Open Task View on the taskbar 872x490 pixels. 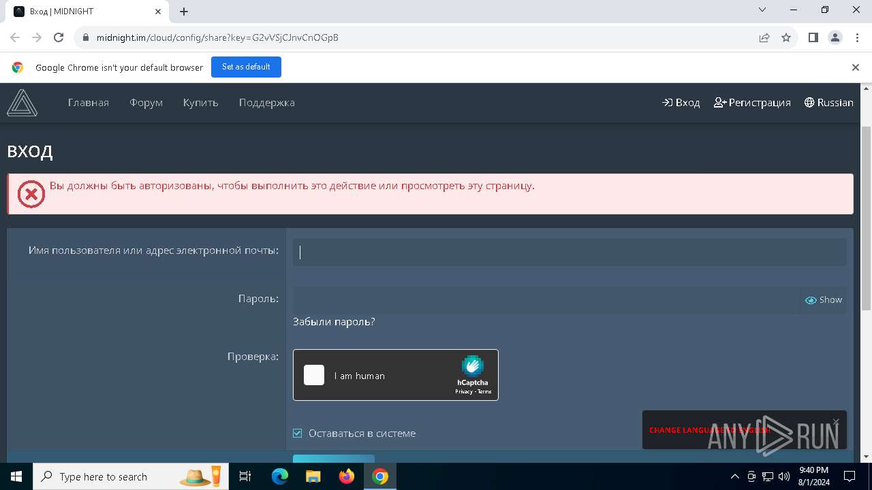tap(245, 476)
